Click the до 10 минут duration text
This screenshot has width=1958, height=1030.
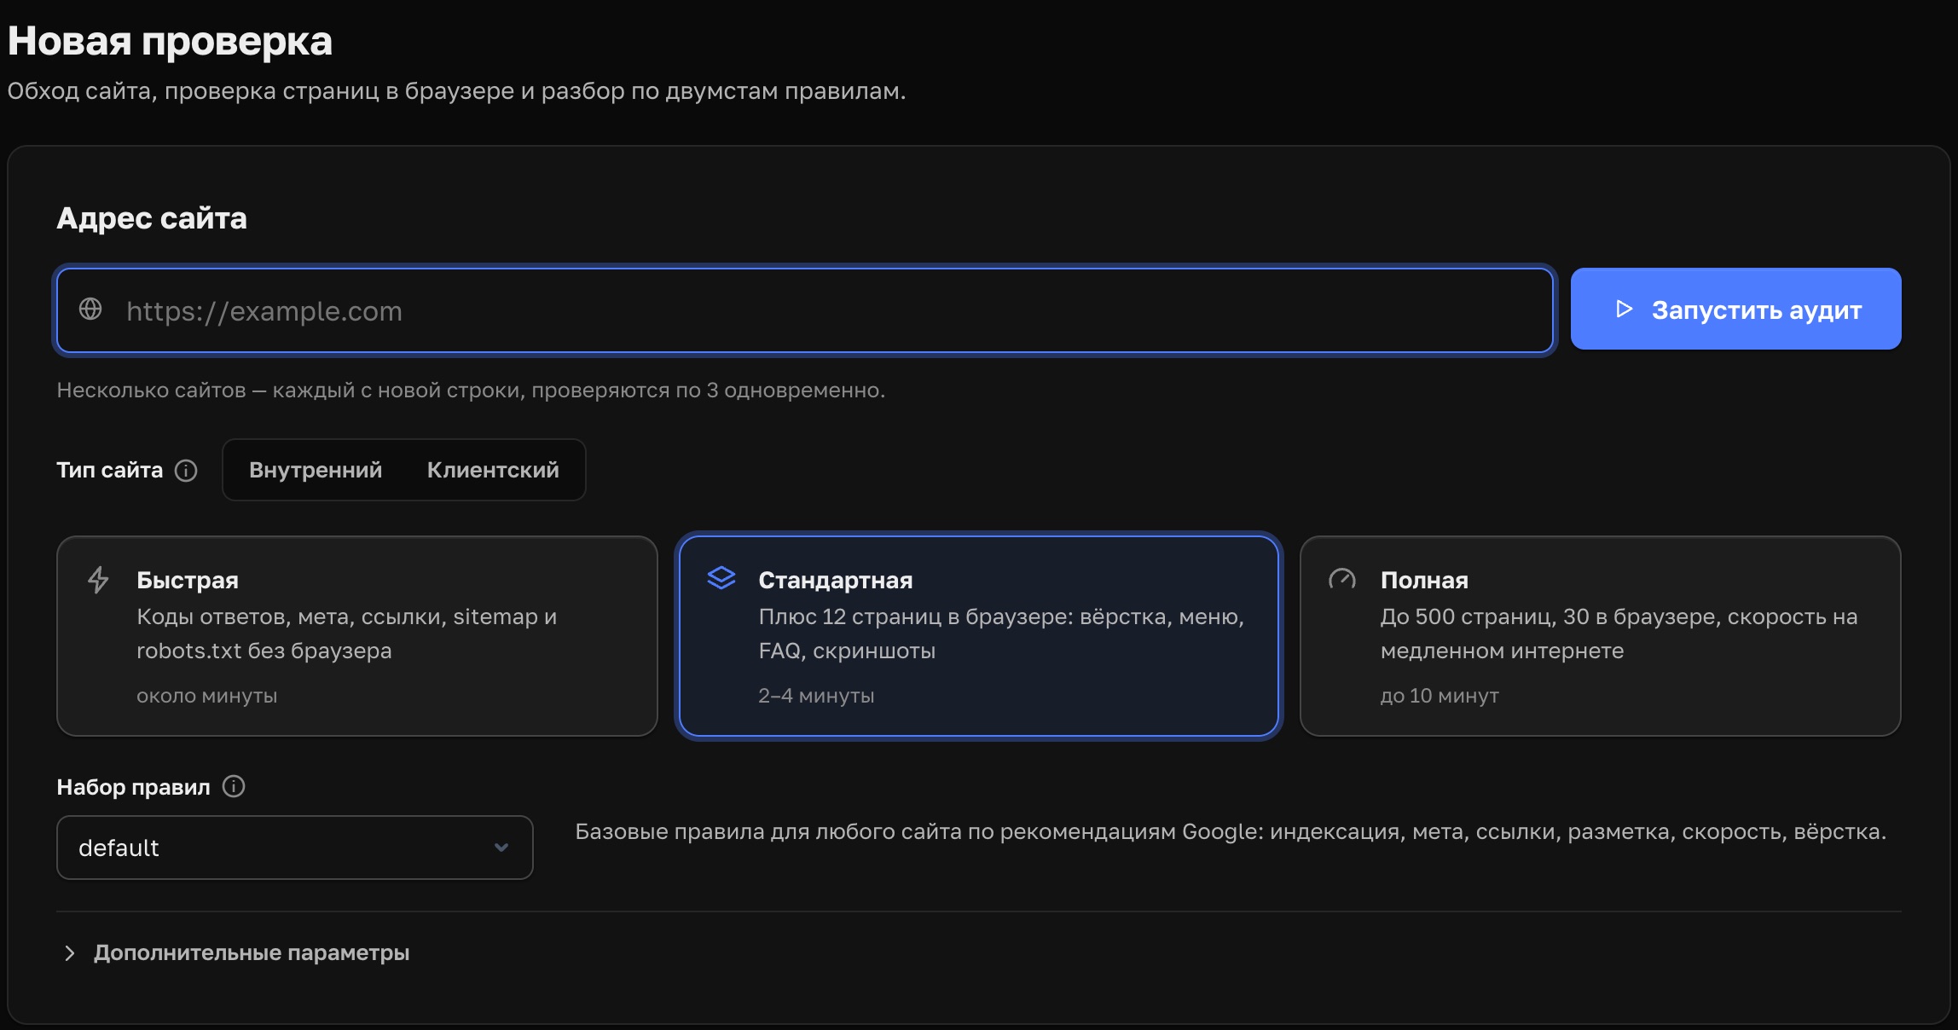click(x=1440, y=696)
